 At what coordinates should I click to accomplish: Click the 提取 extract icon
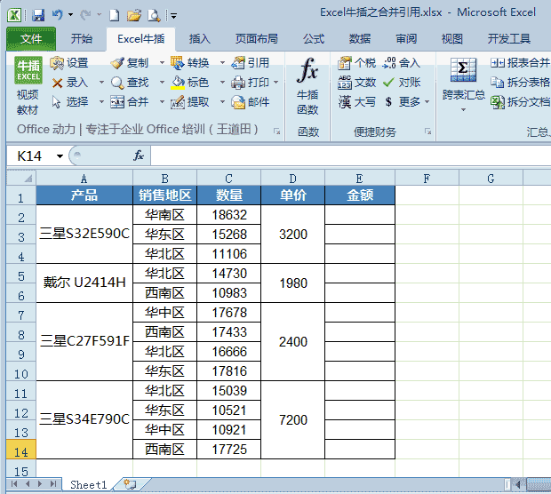point(178,102)
